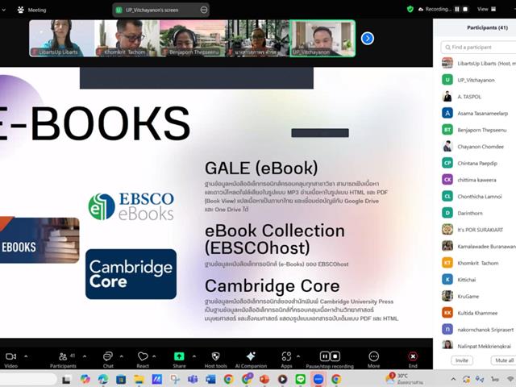Viewport: 516px width, 387px height.
Task: Open the More options icon
Action: pos(374,356)
